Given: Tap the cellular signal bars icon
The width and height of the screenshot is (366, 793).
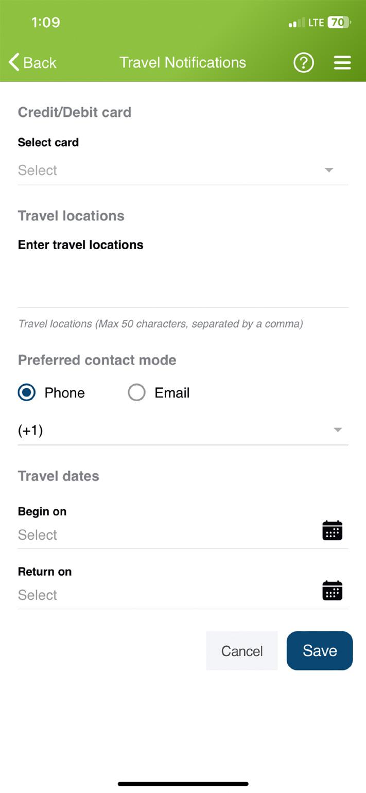Looking at the screenshot, I should click(x=297, y=23).
